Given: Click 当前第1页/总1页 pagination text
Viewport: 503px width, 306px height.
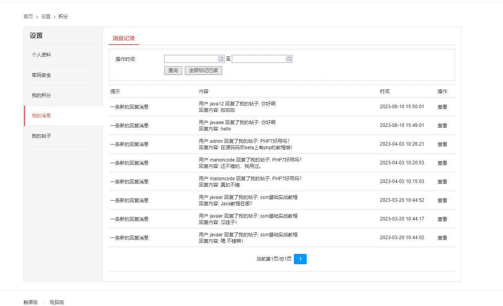Looking at the screenshot, I should (274, 259).
